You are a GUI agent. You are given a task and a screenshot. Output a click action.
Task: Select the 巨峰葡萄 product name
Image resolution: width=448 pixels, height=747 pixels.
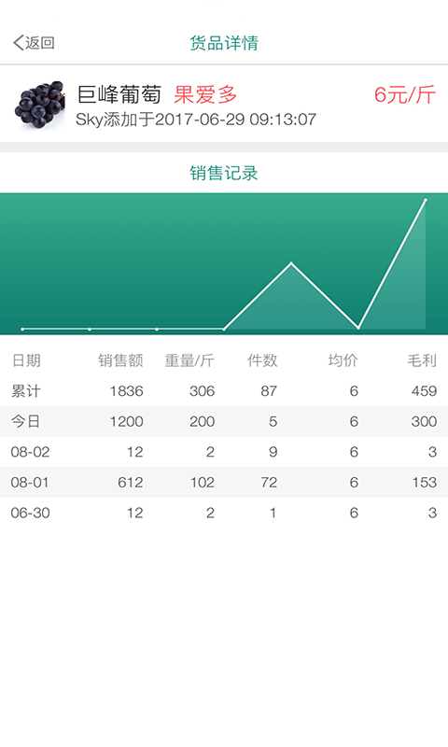119,94
